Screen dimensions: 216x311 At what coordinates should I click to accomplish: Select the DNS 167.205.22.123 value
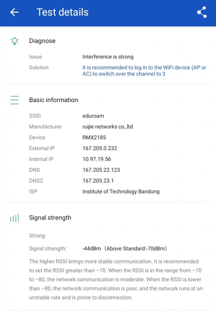(101, 170)
